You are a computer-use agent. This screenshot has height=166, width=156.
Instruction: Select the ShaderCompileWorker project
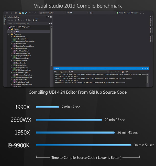(24, 84)
